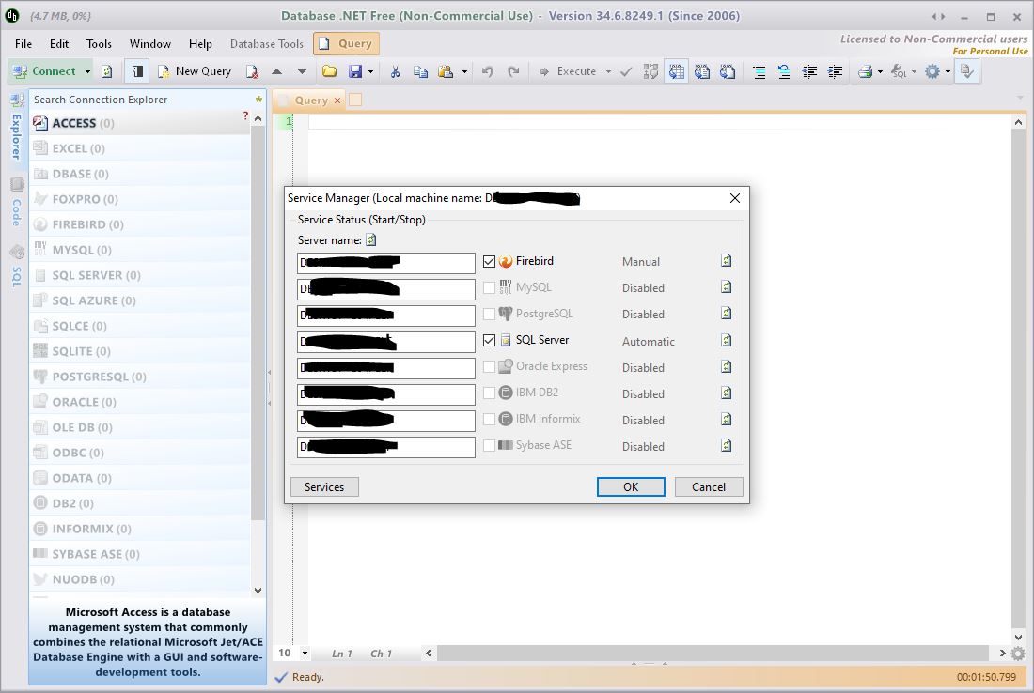
Task: Click the refresh icon next to Server name
Action: (x=371, y=239)
